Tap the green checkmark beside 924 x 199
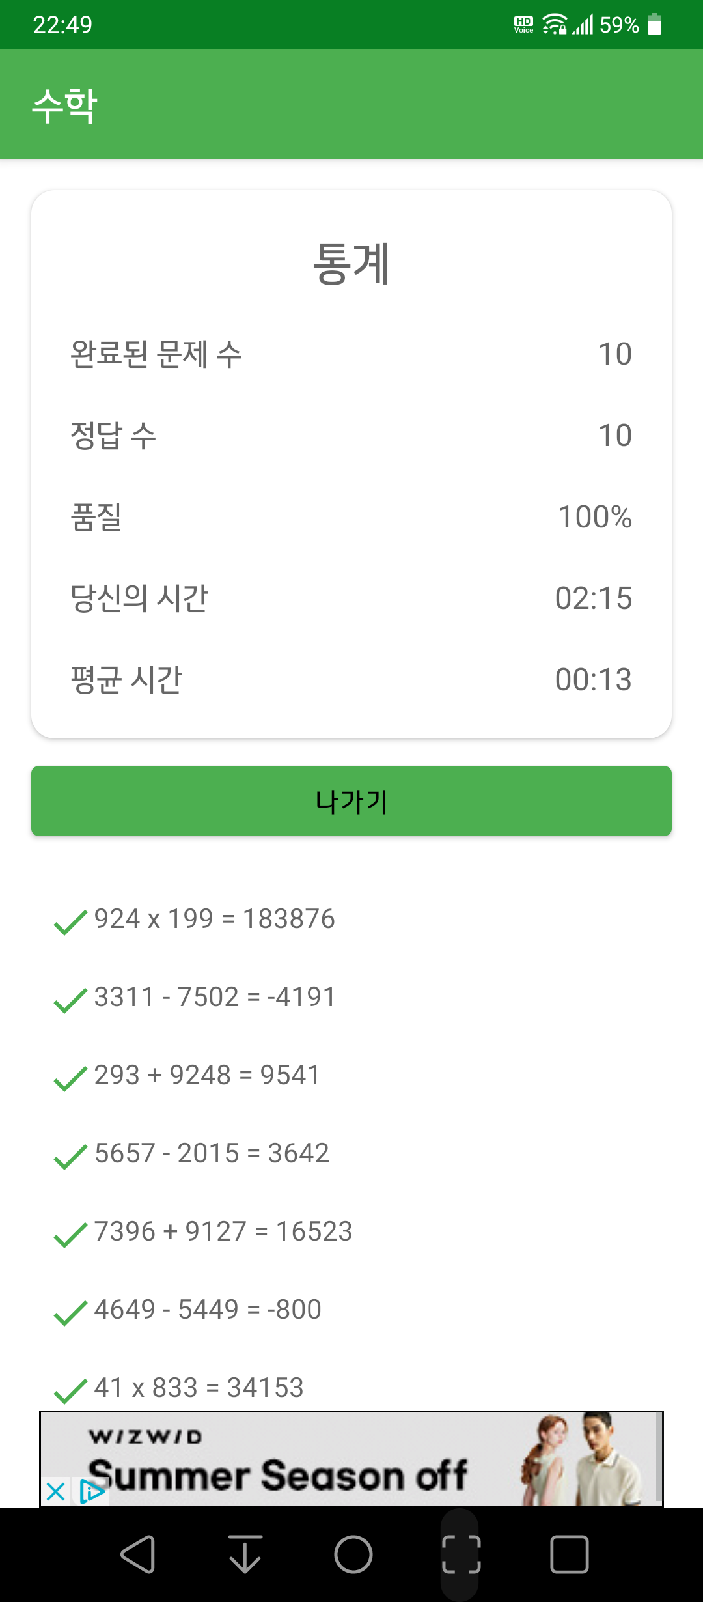 [70, 922]
